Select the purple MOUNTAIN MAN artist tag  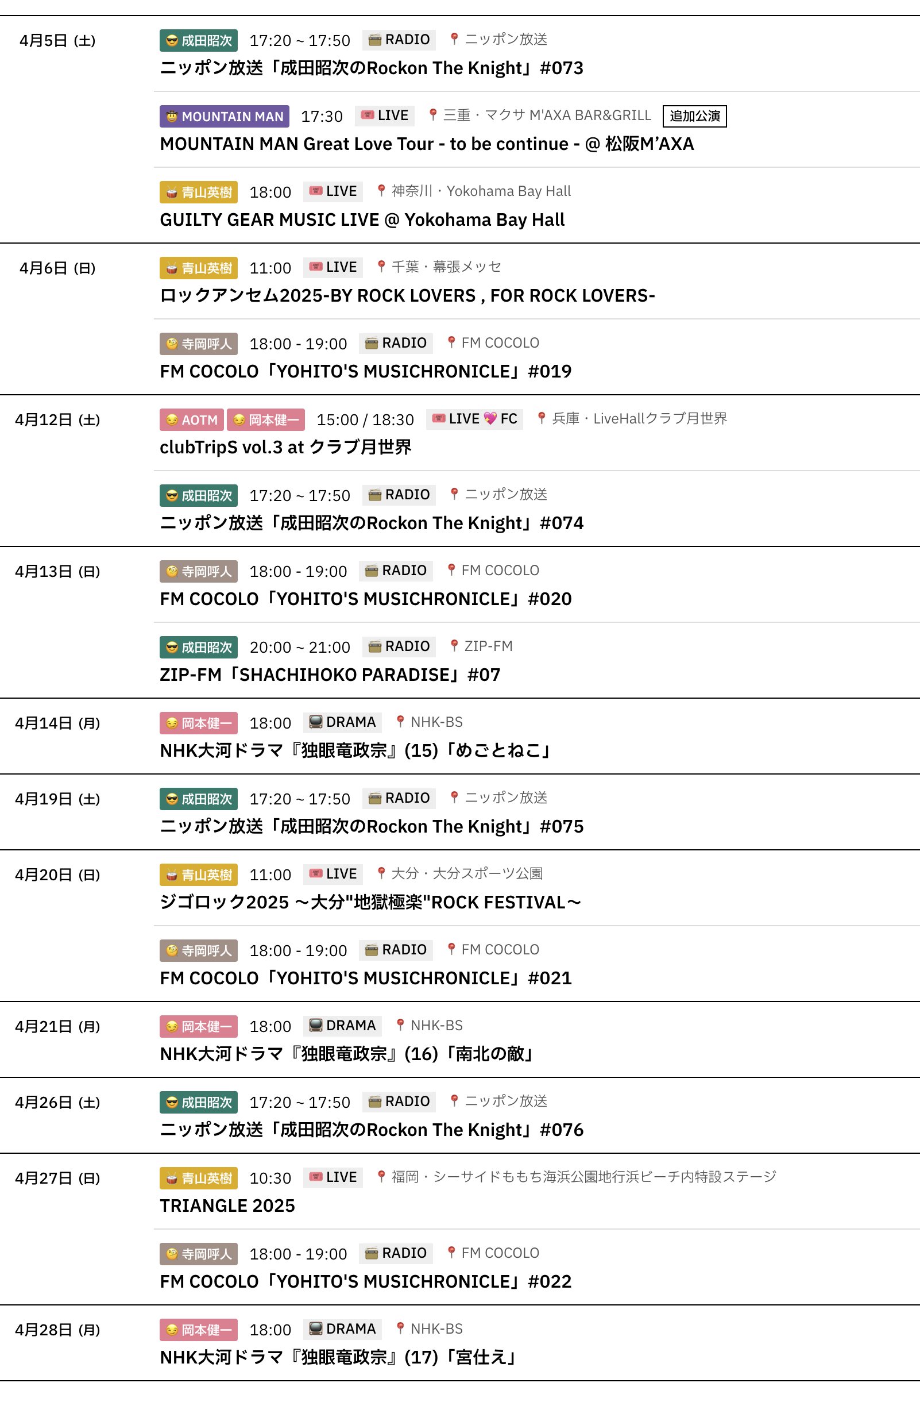pyautogui.click(x=225, y=117)
